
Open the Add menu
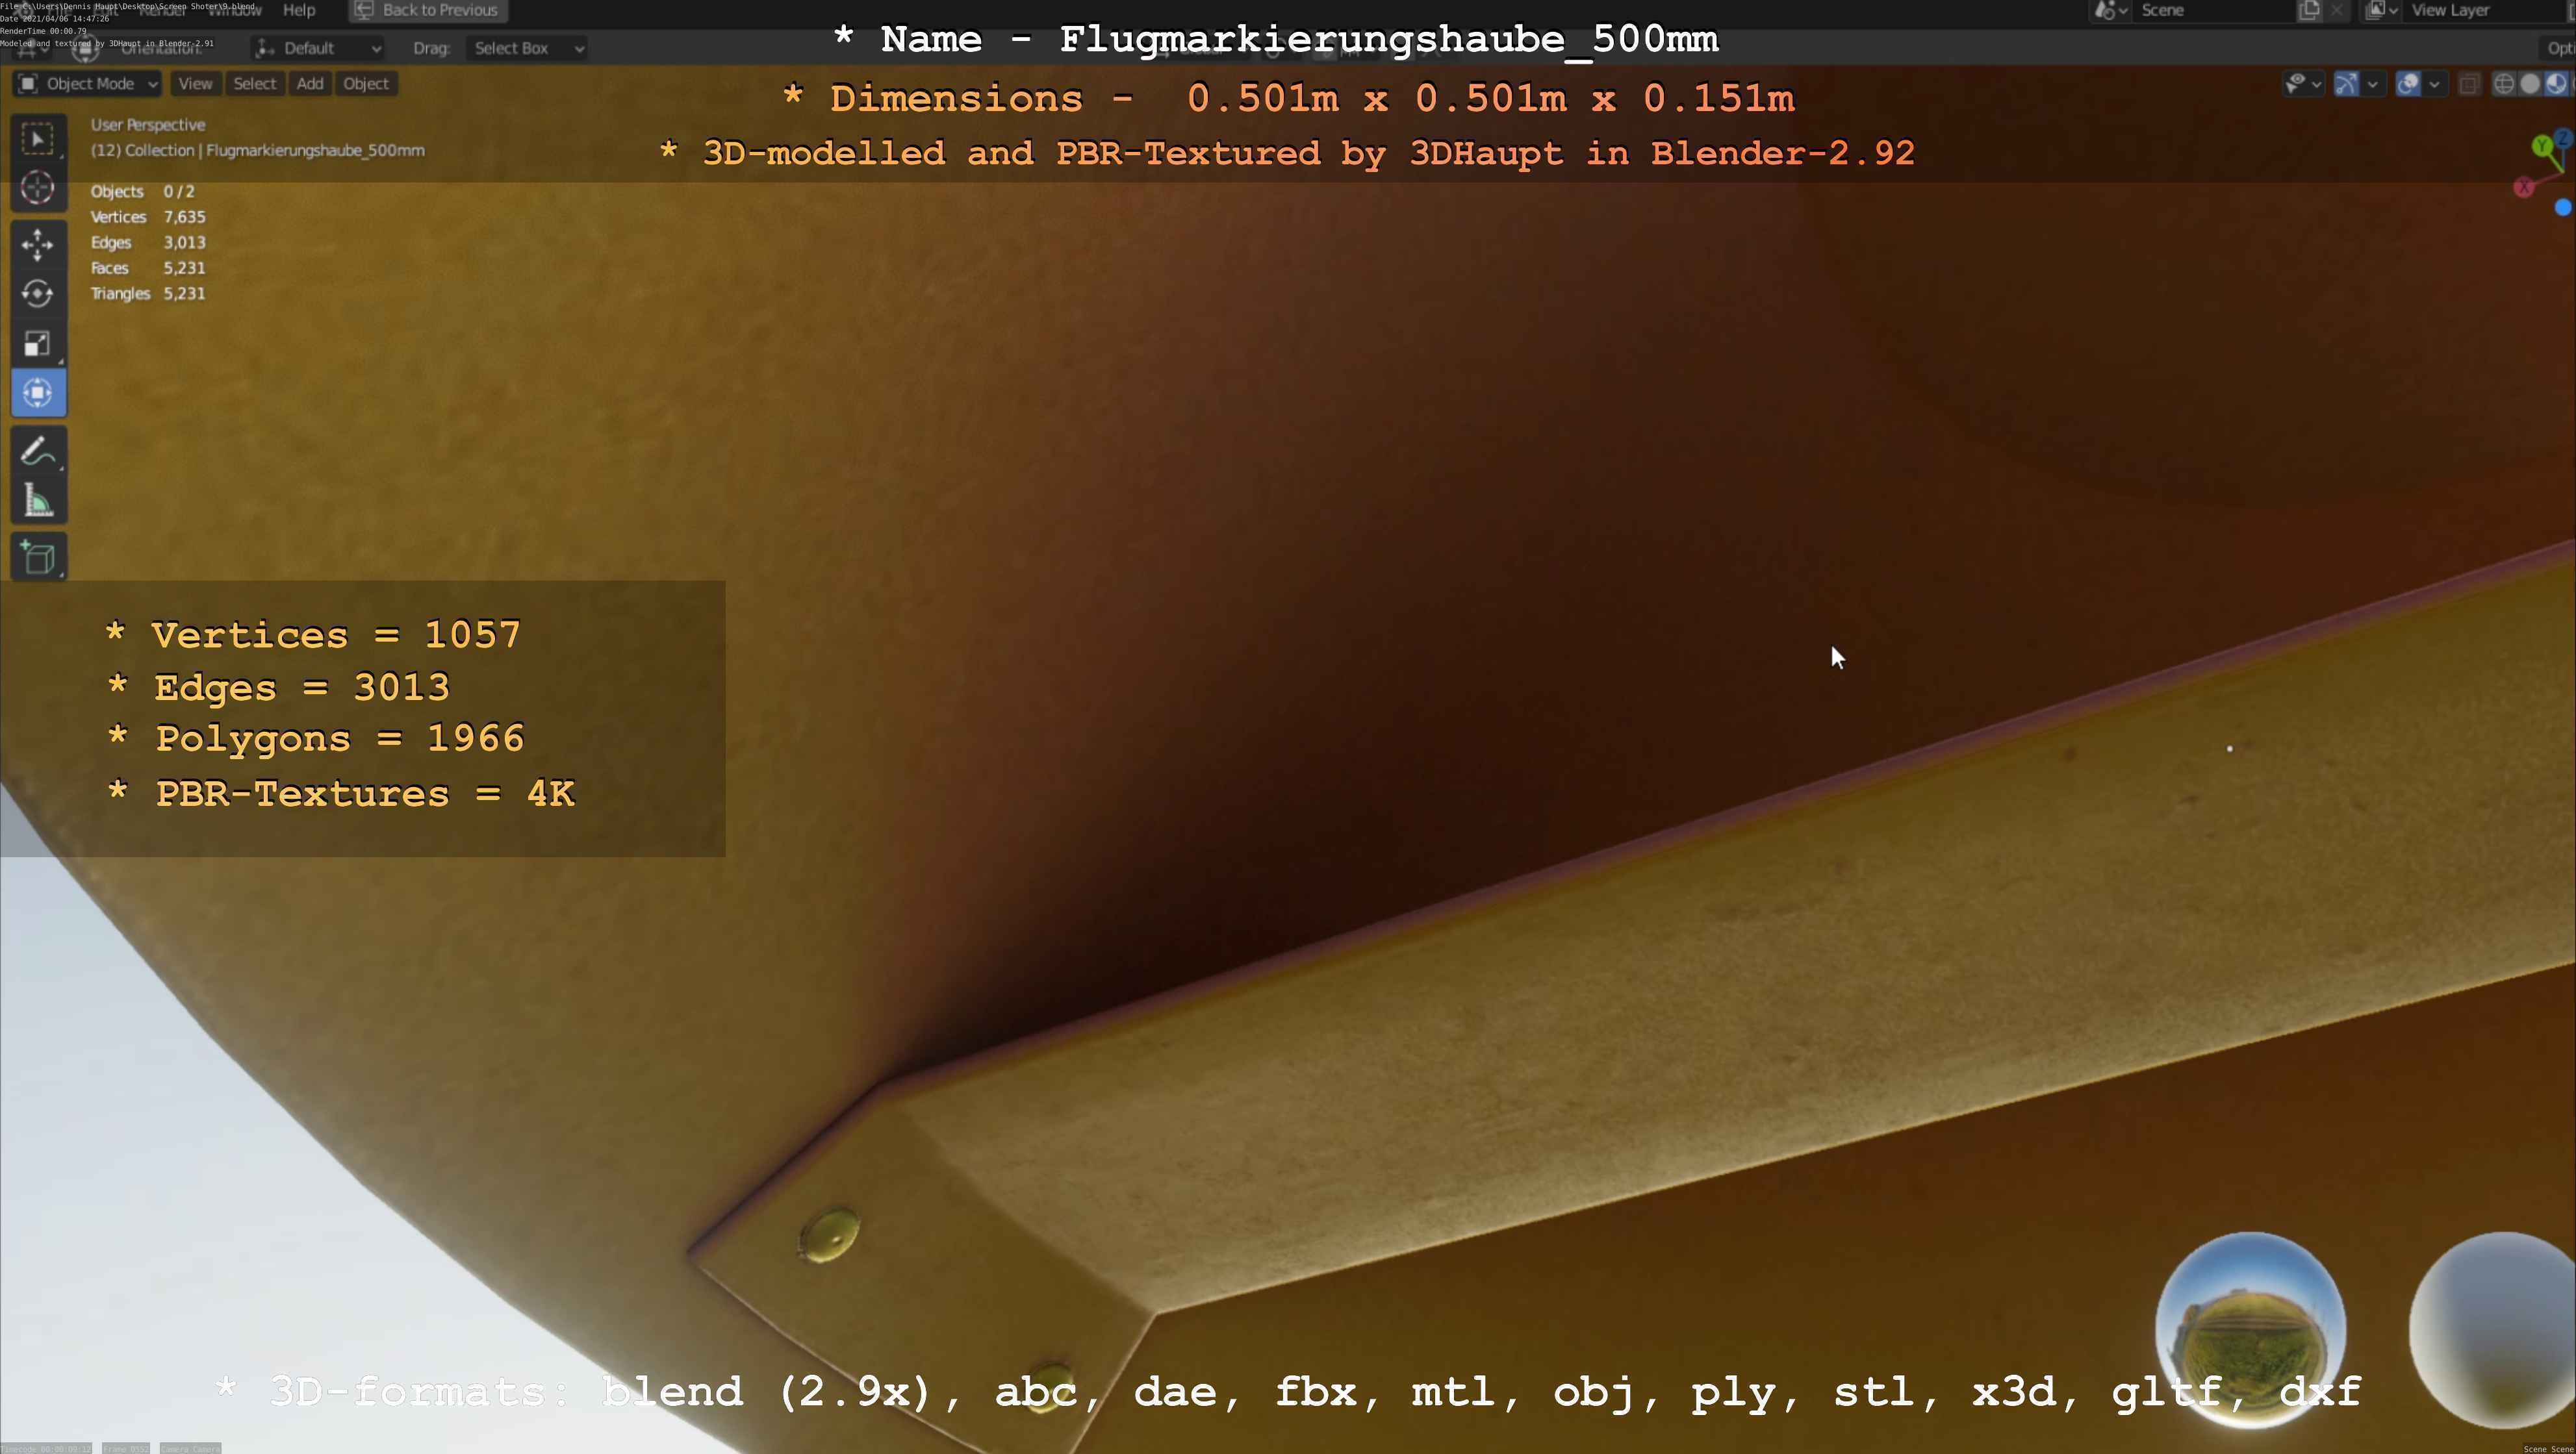(x=310, y=84)
